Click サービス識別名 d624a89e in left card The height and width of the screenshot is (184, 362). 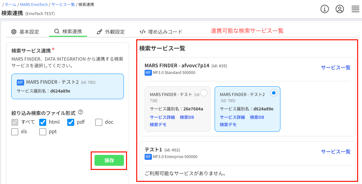[x=43, y=91]
